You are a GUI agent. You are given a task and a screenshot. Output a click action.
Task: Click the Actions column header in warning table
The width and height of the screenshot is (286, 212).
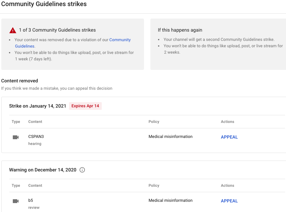[227, 185]
